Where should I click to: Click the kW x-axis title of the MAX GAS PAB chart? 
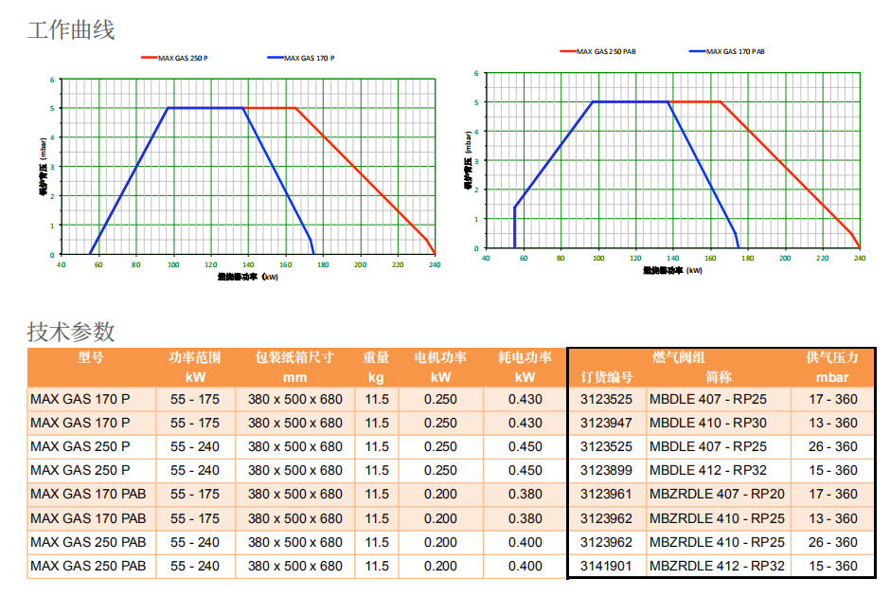[672, 270]
